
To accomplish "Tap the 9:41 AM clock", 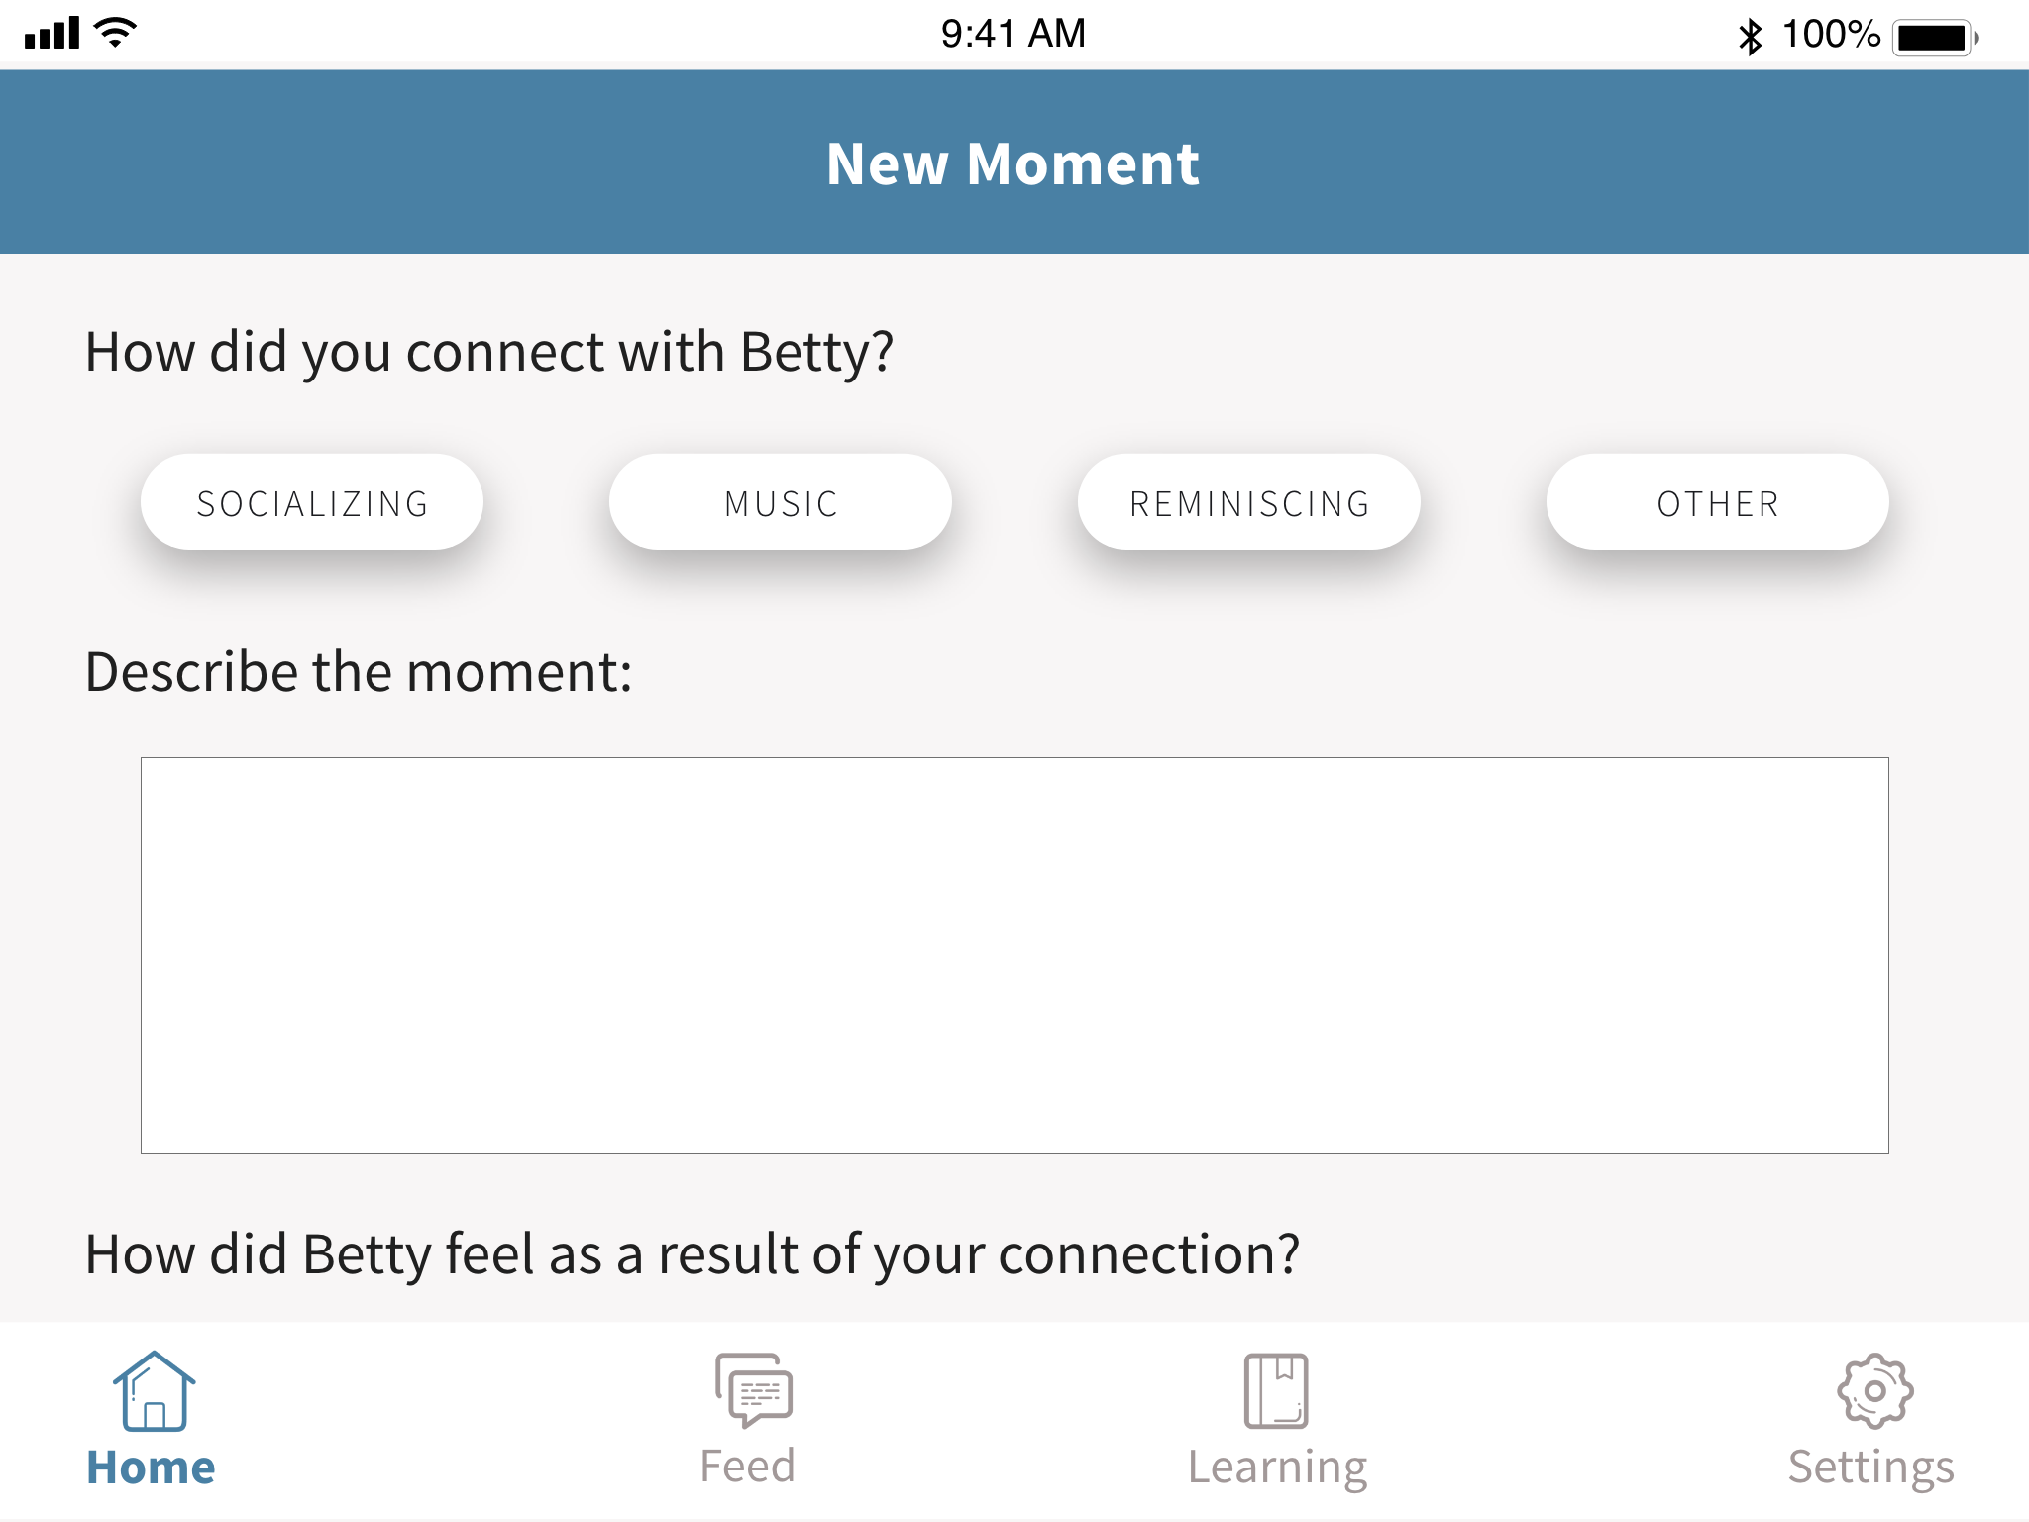I will (x=1014, y=34).
